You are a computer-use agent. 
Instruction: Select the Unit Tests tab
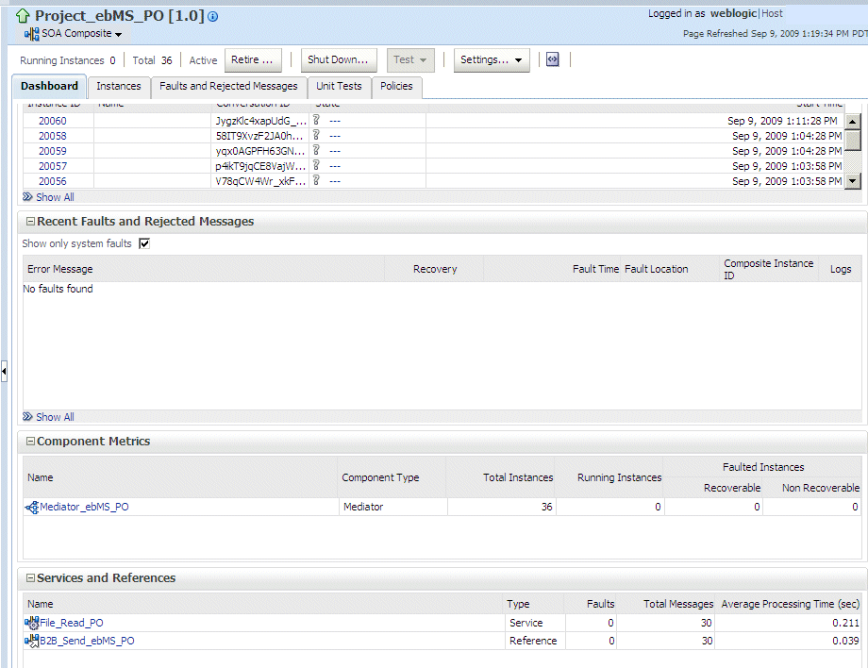(339, 86)
